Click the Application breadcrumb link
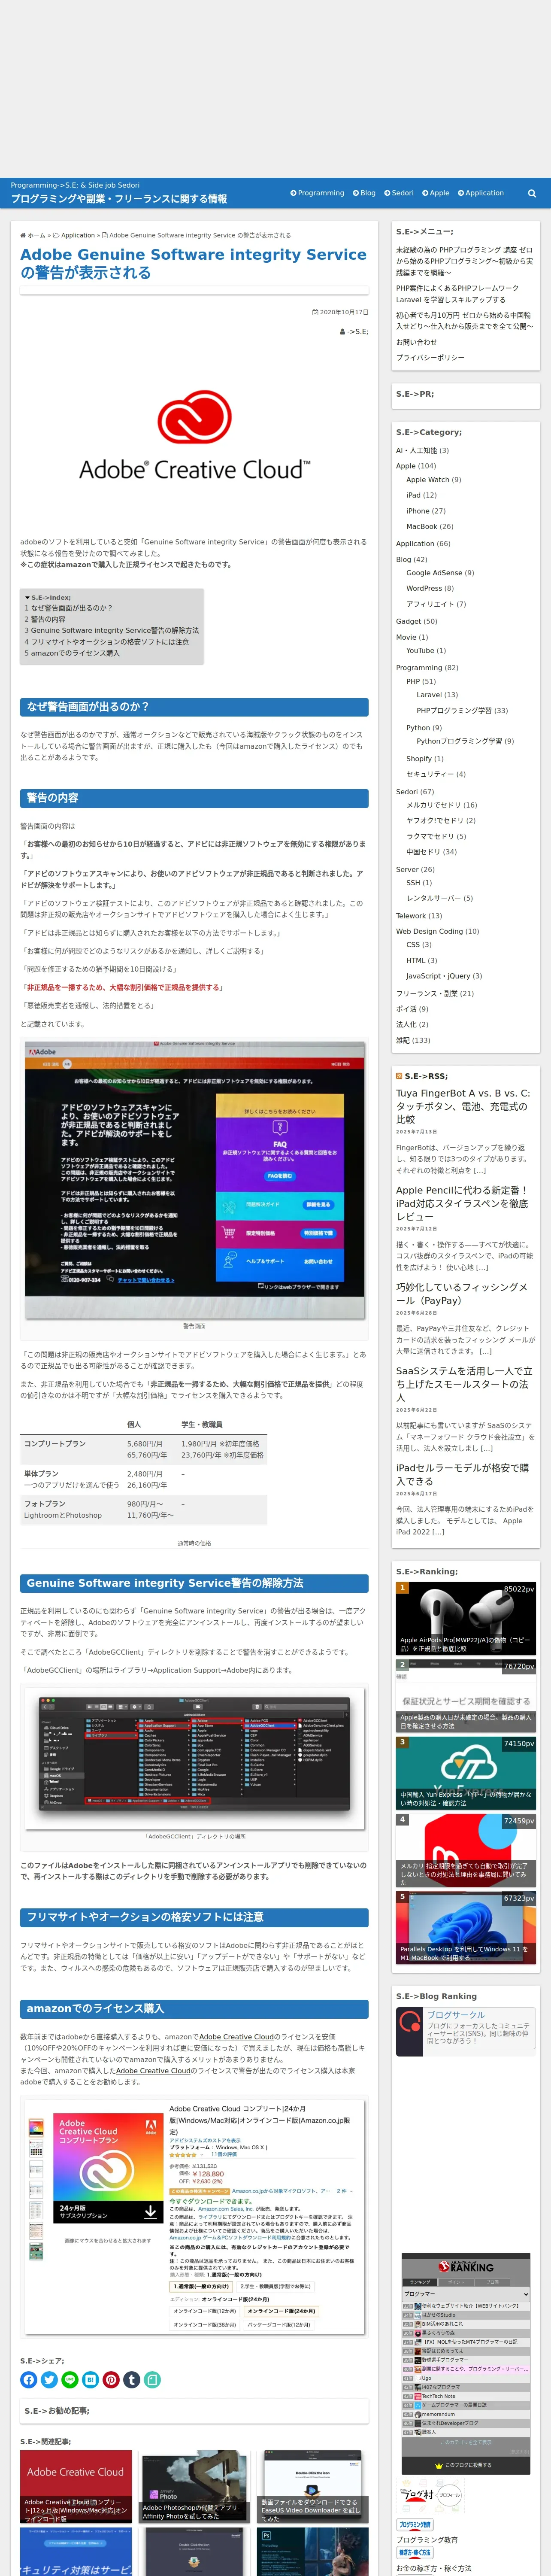Viewport: 551px width, 2576px height. (78, 236)
